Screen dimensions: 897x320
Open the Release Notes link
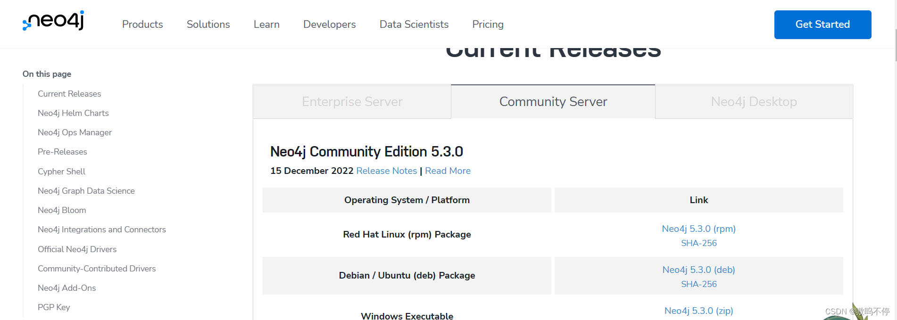coord(387,171)
